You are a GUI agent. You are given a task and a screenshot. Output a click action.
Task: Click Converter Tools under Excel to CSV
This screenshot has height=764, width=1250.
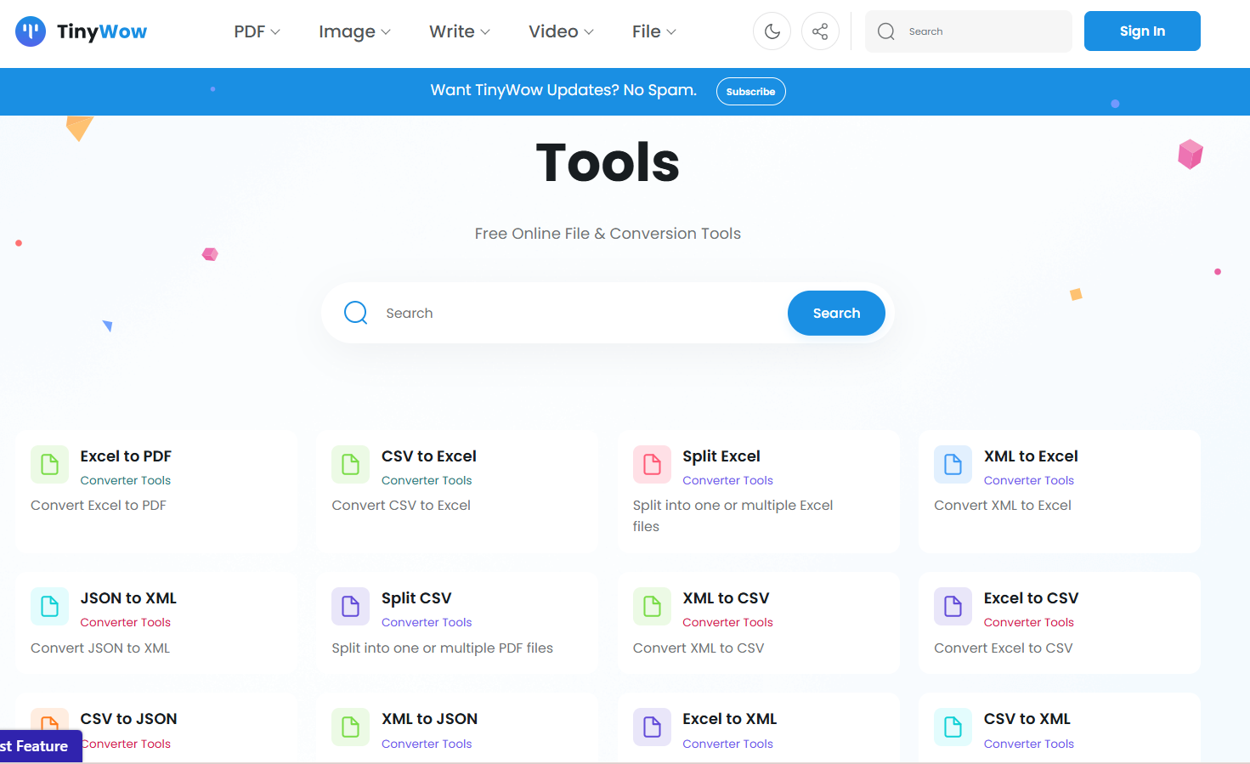click(x=1029, y=622)
